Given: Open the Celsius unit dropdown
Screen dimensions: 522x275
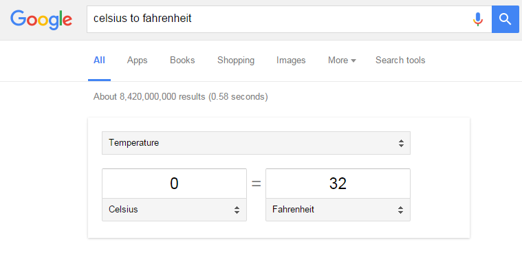Looking at the screenshot, I should (x=174, y=210).
